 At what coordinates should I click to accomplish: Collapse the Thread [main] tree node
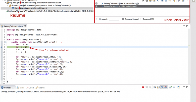point(8,6)
